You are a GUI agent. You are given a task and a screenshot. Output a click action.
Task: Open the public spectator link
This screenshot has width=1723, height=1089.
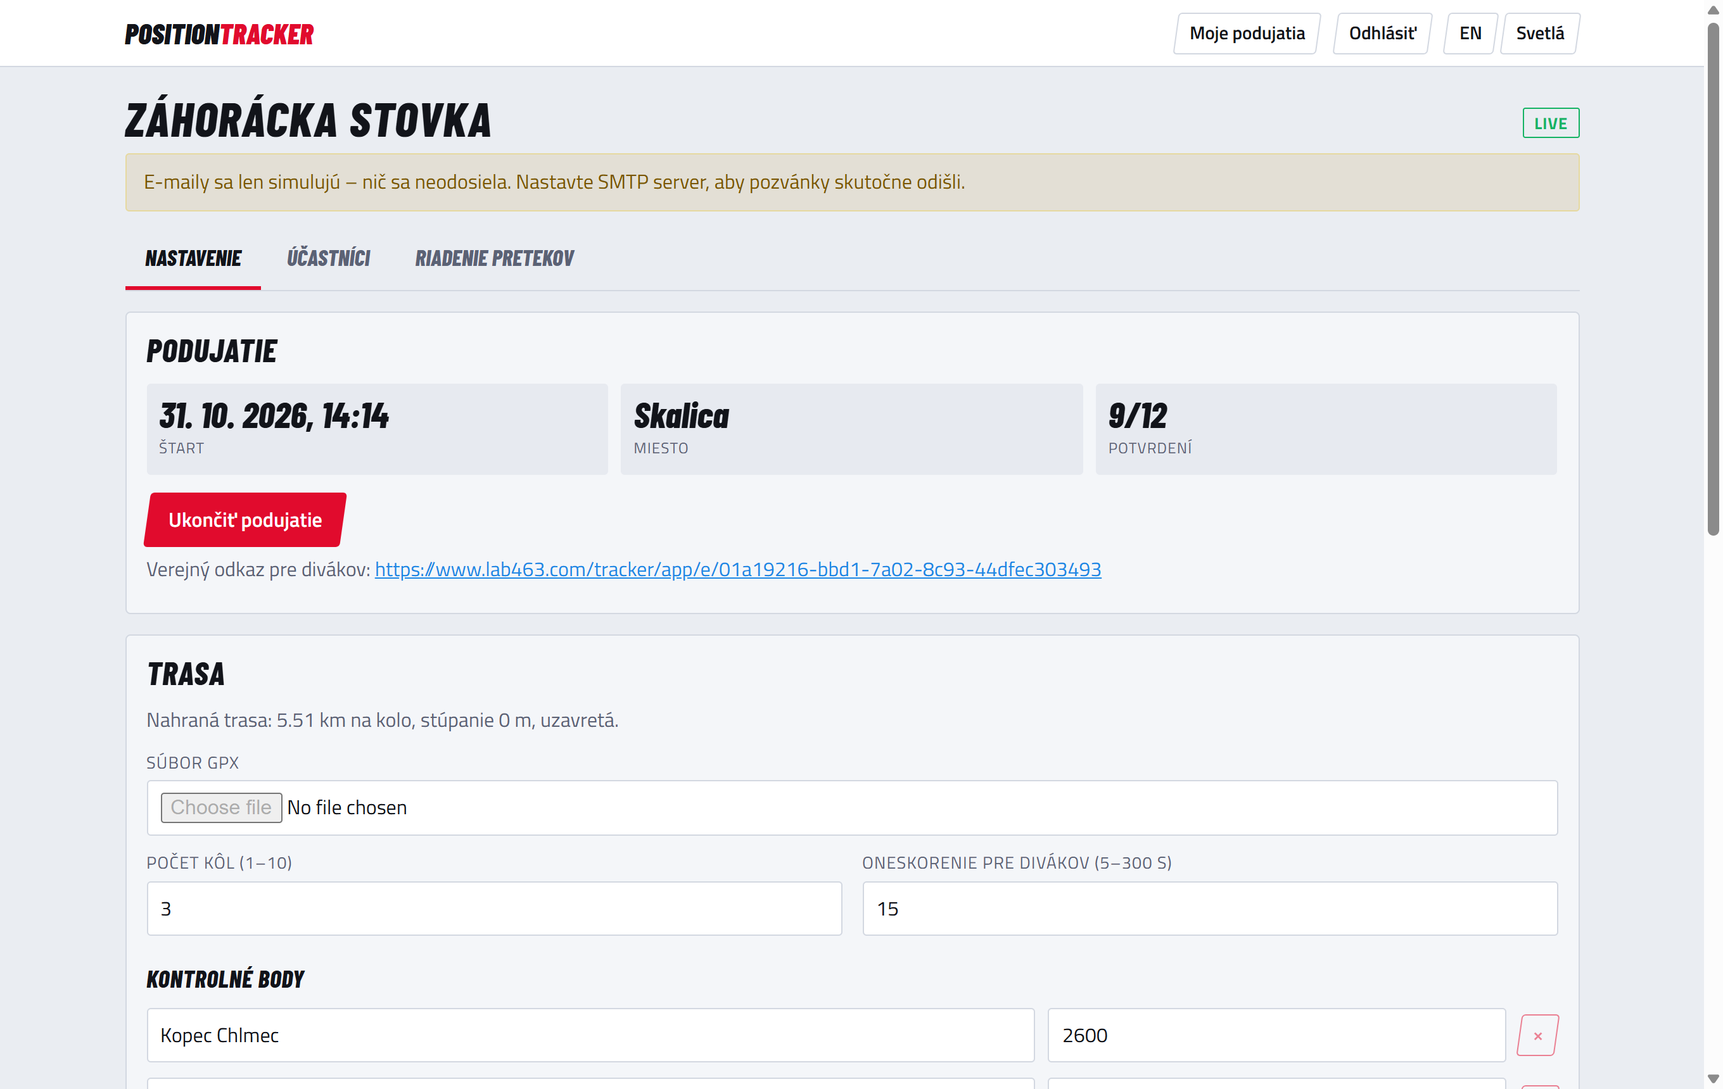(x=738, y=569)
